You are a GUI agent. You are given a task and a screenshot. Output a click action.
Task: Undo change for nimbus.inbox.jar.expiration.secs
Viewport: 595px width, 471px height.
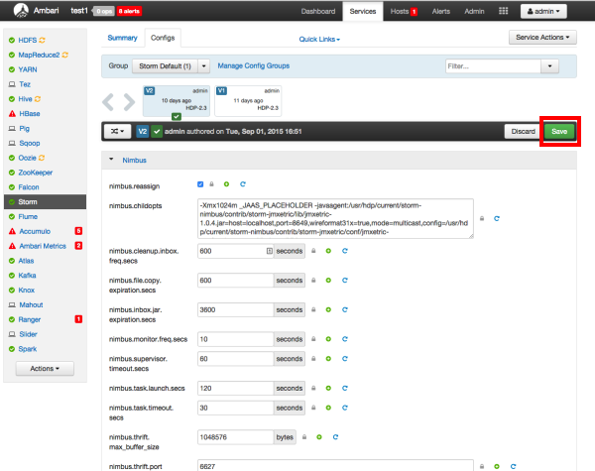[x=345, y=309]
